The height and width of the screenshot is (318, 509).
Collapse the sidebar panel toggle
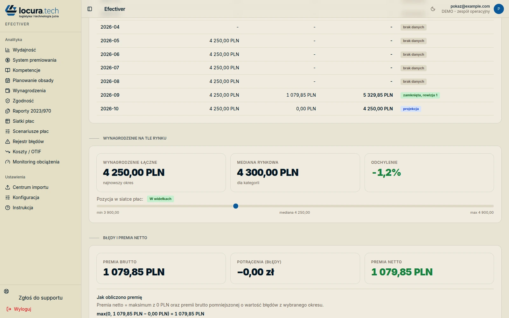coord(90,9)
